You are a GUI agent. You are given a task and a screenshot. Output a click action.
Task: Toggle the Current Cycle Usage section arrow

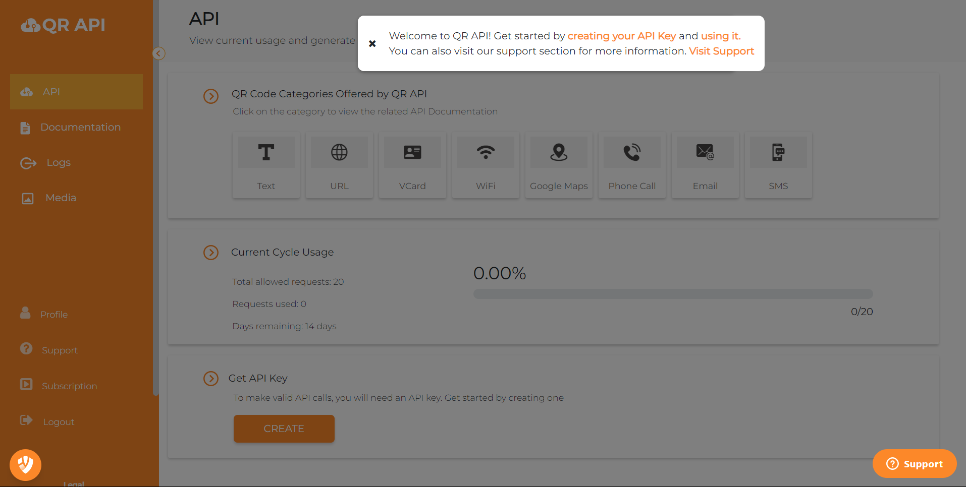pyautogui.click(x=211, y=252)
